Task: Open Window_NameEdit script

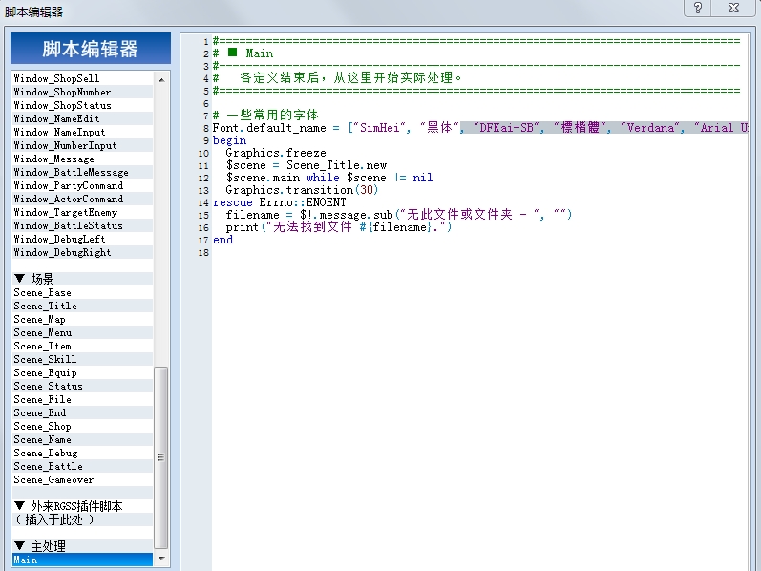Action: 82,118
